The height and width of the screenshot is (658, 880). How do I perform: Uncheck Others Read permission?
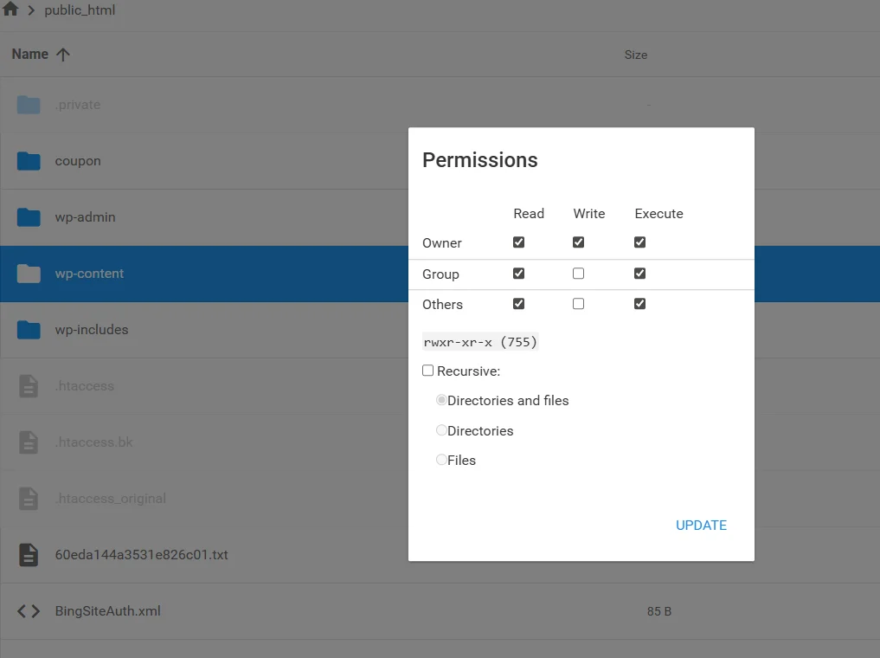click(x=518, y=304)
